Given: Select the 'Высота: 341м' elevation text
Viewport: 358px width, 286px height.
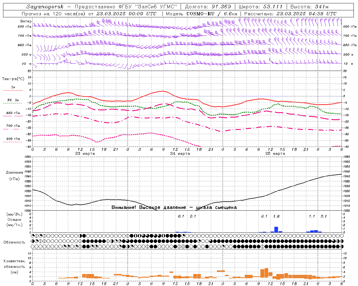Looking at the screenshot, I should (x=309, y=7).
